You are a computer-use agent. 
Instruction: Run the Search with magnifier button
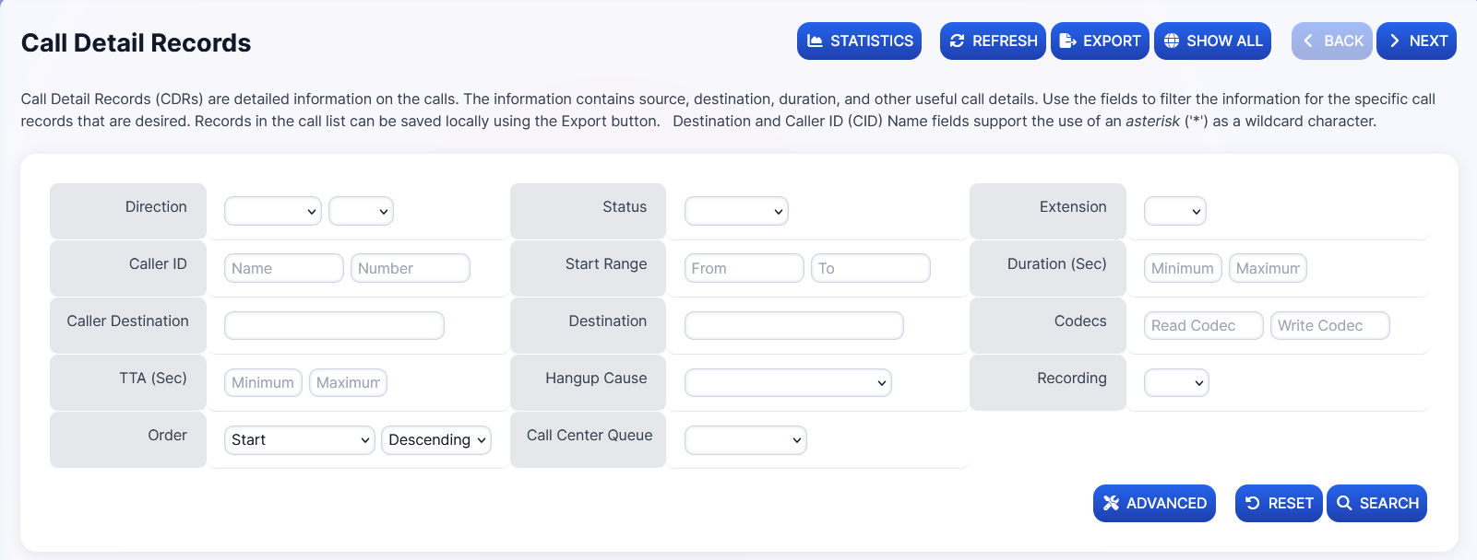1376,504
